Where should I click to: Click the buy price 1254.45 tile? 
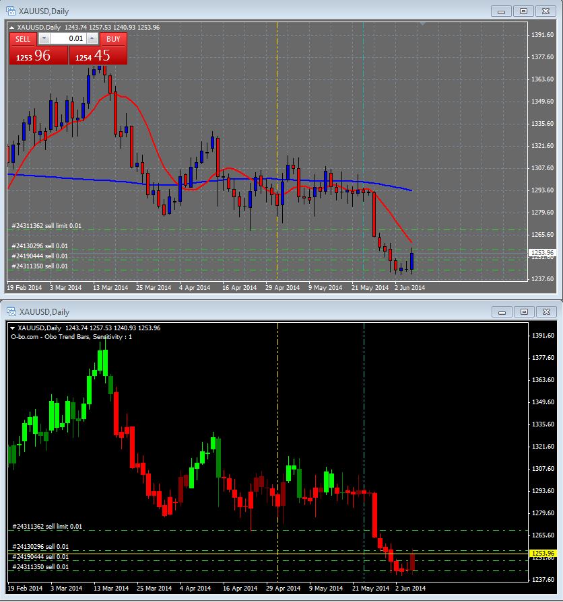tap(98, 56)
